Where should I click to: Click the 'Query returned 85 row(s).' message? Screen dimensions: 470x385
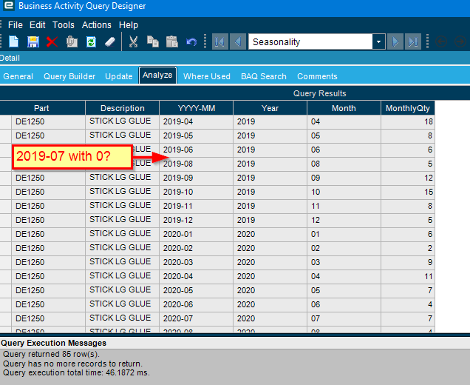[x=51, y=354]
